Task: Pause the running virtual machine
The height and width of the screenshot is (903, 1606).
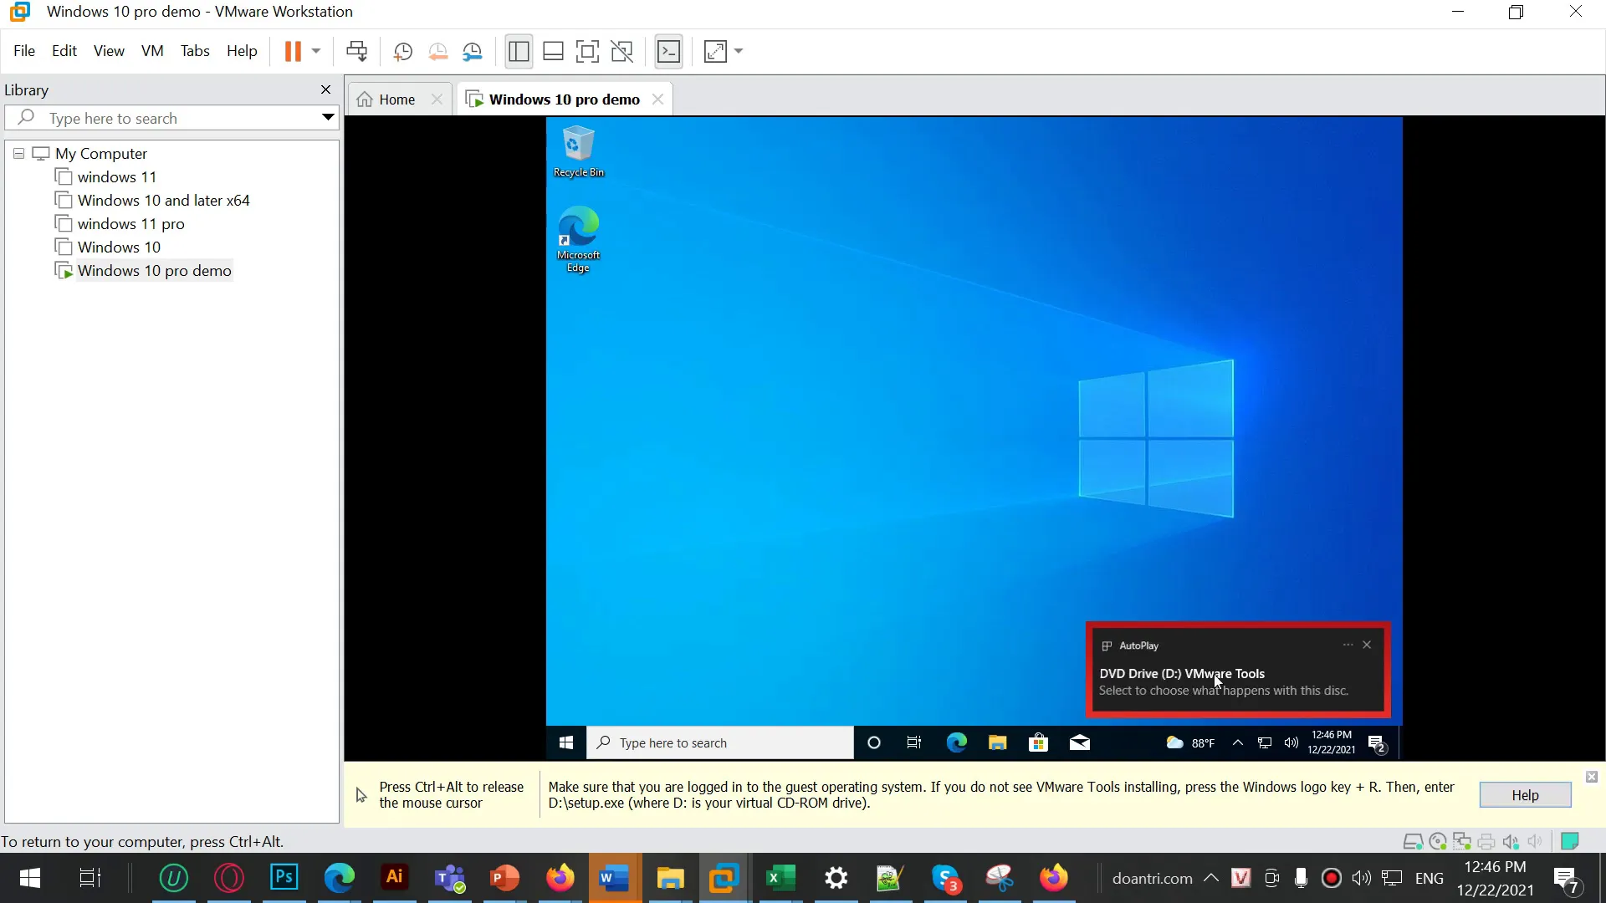Action: 293,51
